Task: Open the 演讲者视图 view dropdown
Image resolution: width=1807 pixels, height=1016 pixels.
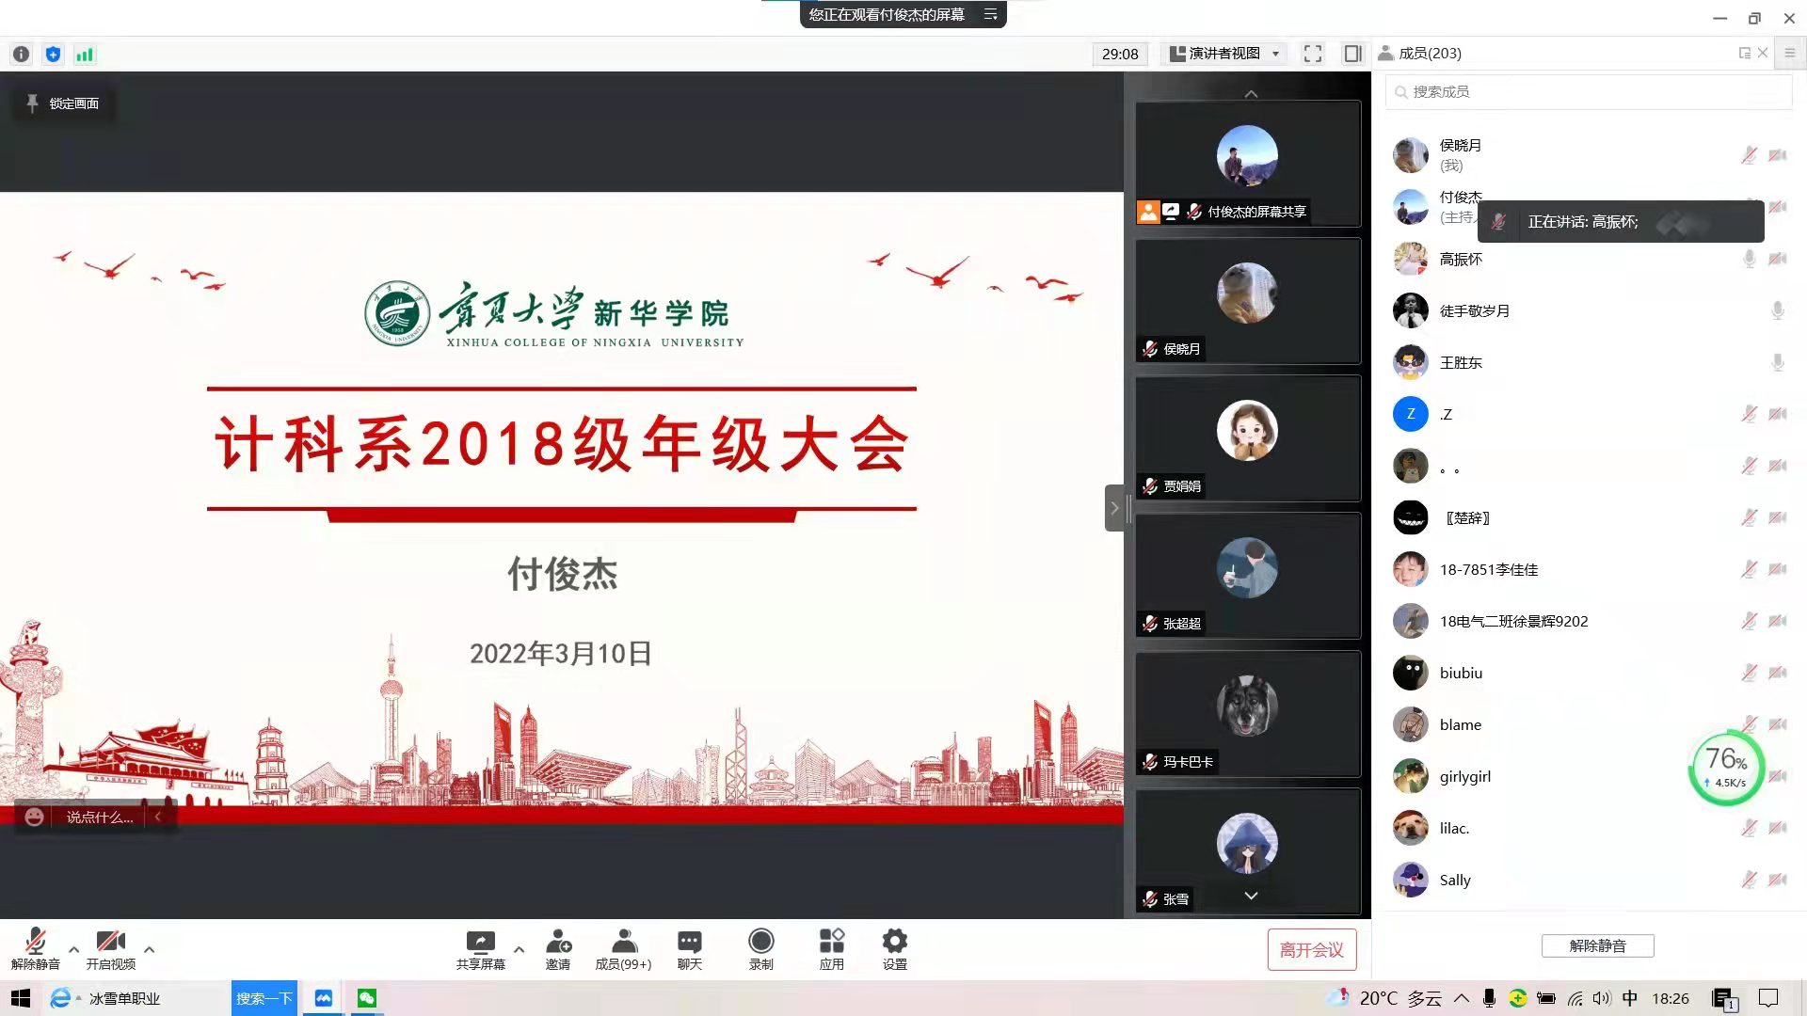Action: click(1224, 54)
